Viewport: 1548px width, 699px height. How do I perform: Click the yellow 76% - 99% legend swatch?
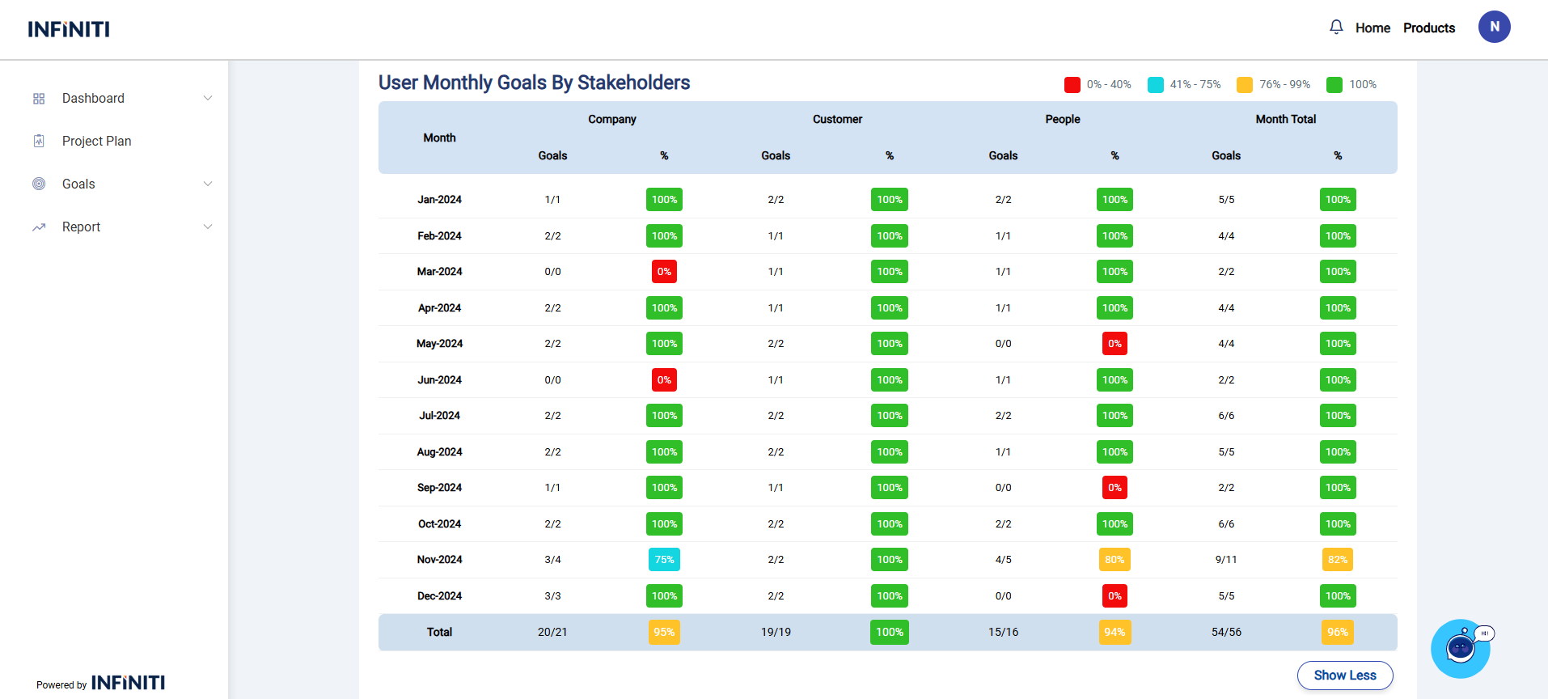click(1245, 85)
